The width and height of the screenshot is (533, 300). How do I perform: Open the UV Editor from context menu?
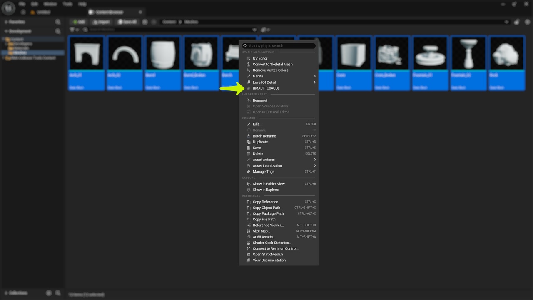279,58
